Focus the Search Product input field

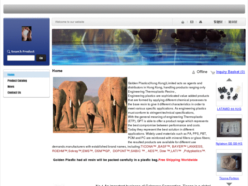(x=21, y=58)
